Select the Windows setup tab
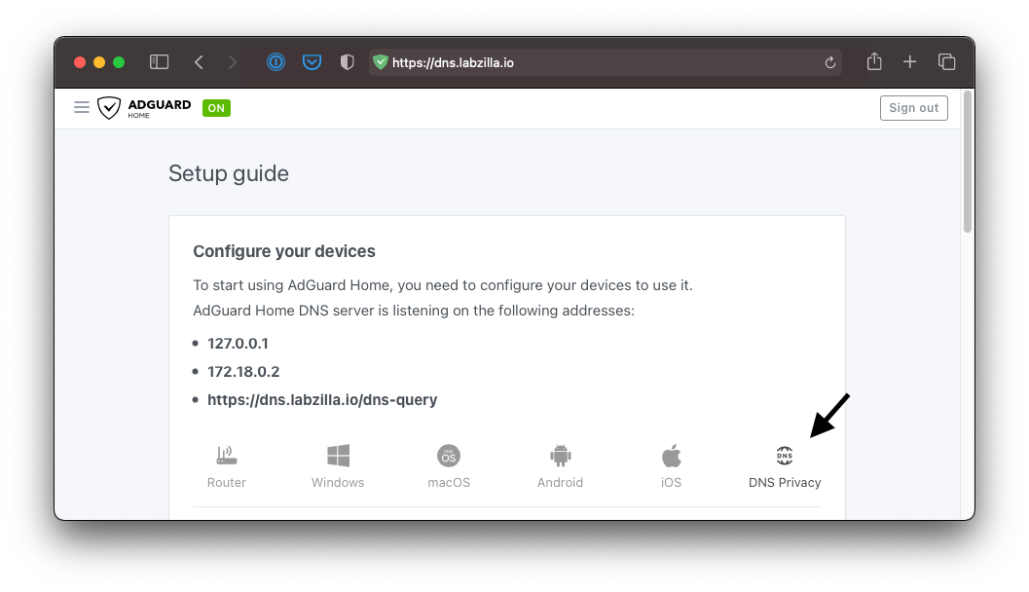The image size is (1029, 592). coord(338,466)
